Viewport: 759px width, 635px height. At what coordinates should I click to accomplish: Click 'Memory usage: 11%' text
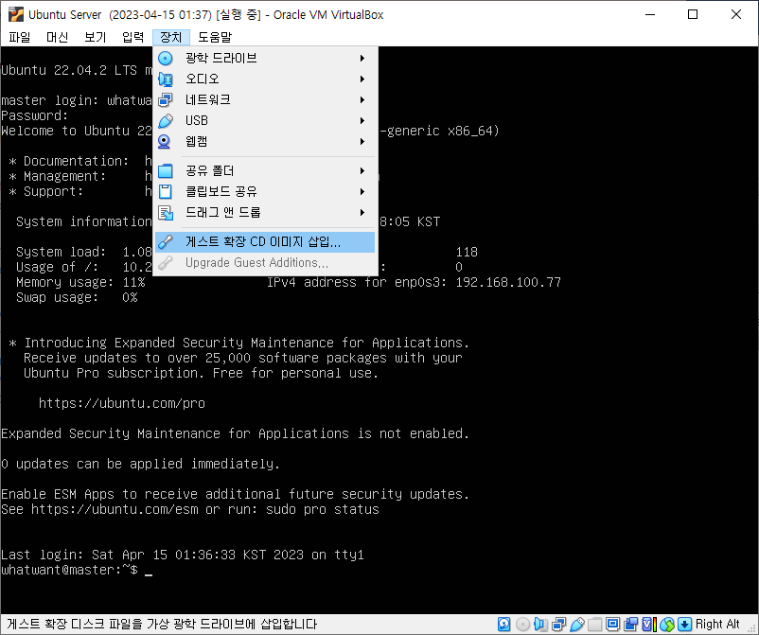click(80, 282)
